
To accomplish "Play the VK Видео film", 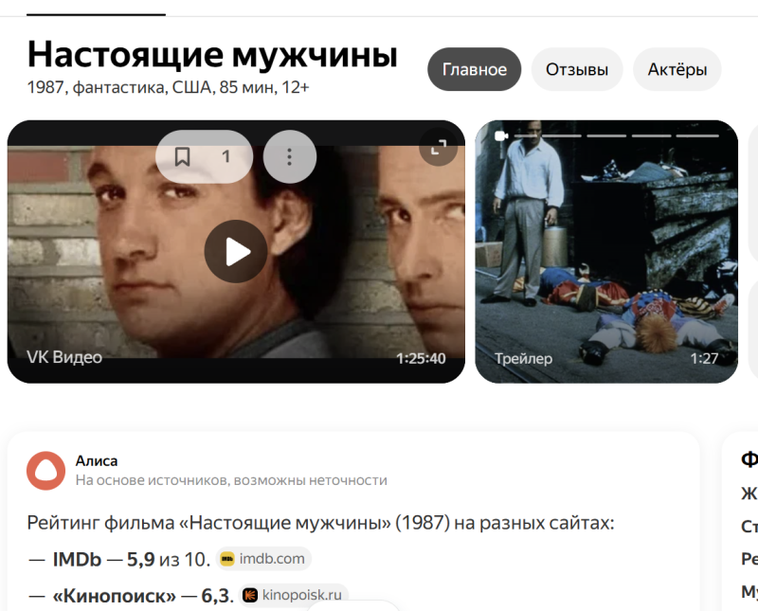I will (236, 251).
